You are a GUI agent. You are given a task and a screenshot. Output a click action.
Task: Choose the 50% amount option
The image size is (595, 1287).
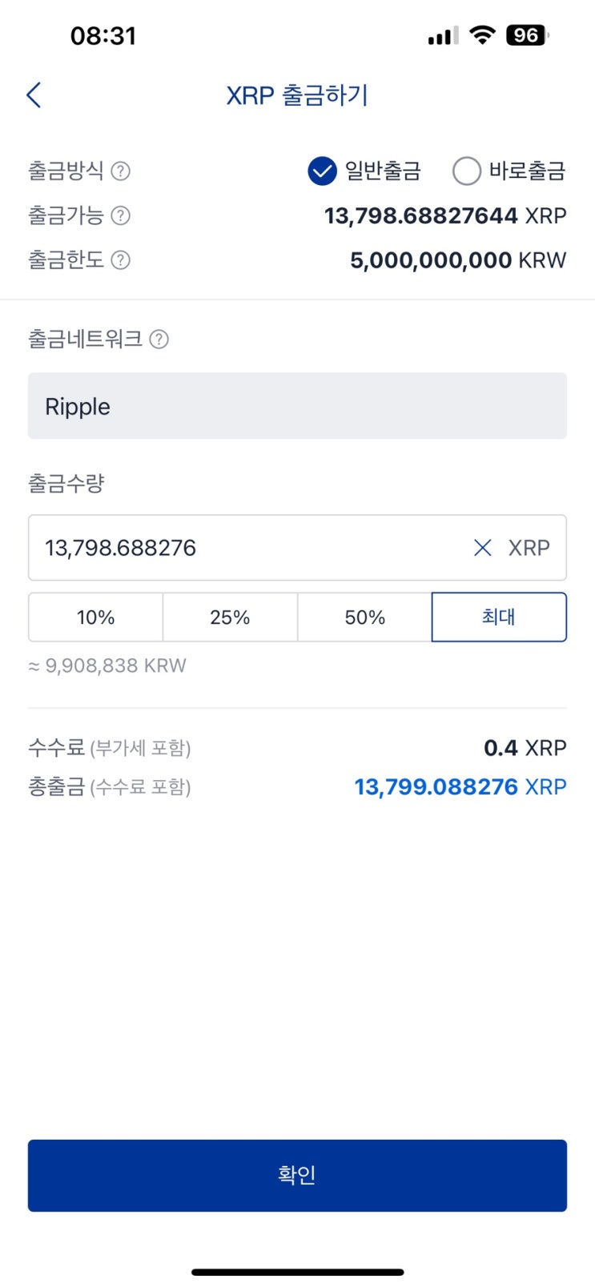click(x=364, y=617)
